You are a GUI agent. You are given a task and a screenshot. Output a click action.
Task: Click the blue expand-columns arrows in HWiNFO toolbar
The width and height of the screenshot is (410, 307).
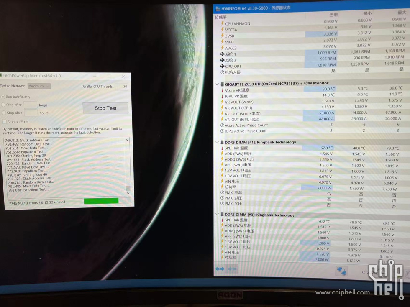coord(220,269)
